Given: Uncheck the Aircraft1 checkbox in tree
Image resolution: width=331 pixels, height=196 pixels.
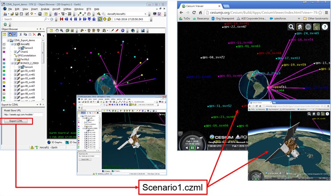Looking at the screenshot, I should [16, 44].
